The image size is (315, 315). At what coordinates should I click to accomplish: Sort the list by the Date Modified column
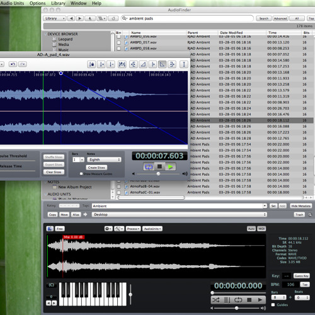[x=242, y=33]
